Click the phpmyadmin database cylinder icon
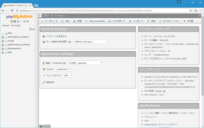This screenshot has height=128, width=204. (6, 49)
